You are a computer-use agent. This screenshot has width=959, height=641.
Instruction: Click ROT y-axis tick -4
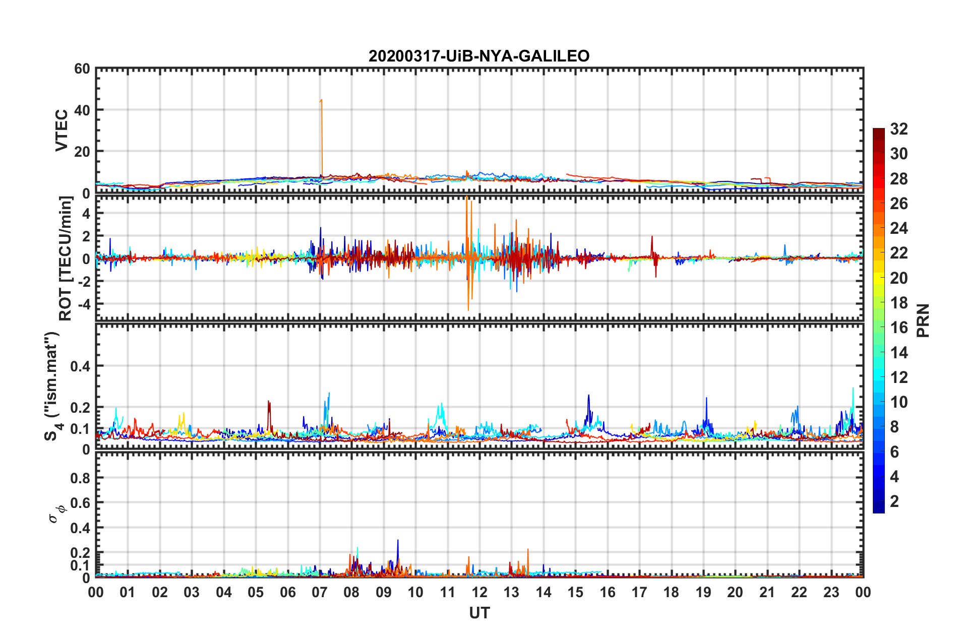pyautogui.click(x=84, y=304)
